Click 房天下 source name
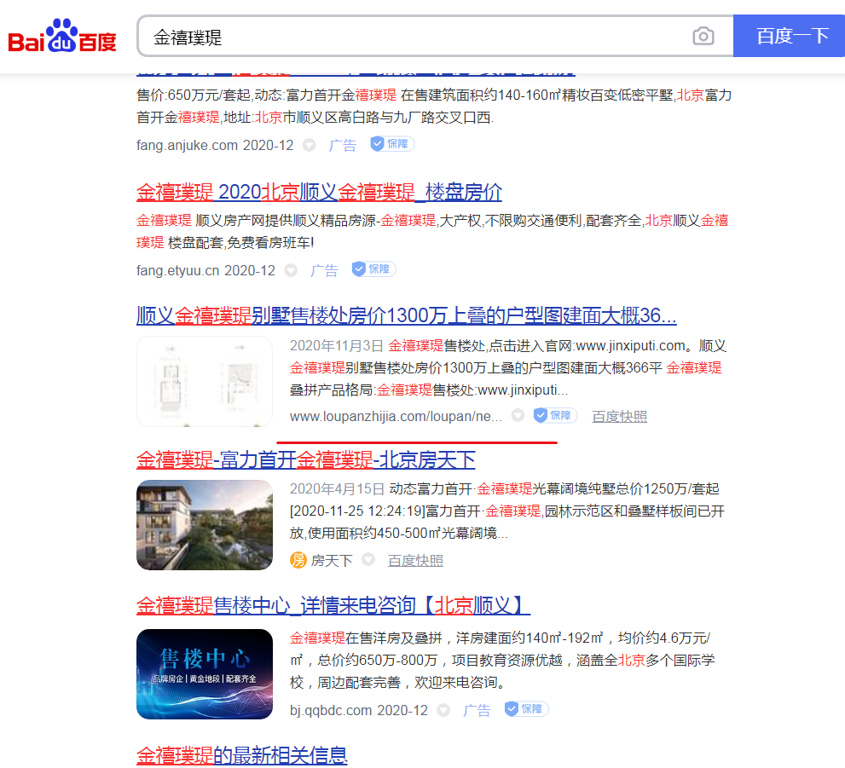 point(332,561)
